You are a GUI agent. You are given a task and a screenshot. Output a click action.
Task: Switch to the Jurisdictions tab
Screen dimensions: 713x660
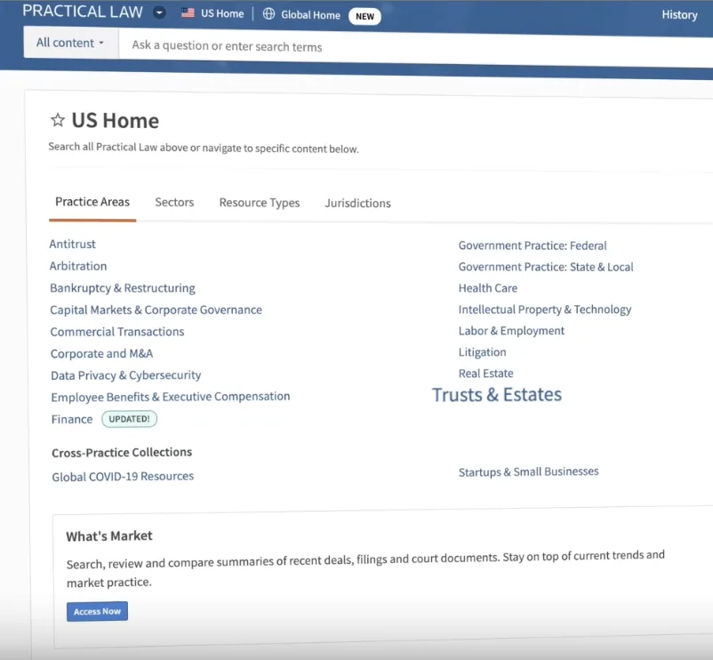coord(358,204)
